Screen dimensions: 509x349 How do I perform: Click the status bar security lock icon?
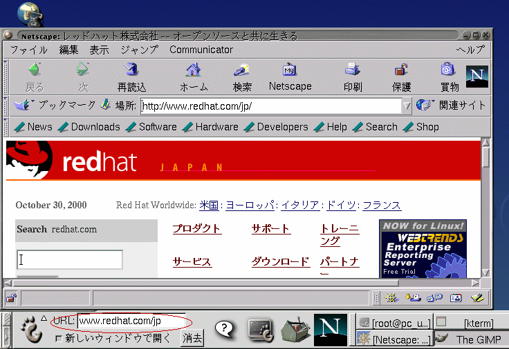pyautogui.click(x=12, y=298)
